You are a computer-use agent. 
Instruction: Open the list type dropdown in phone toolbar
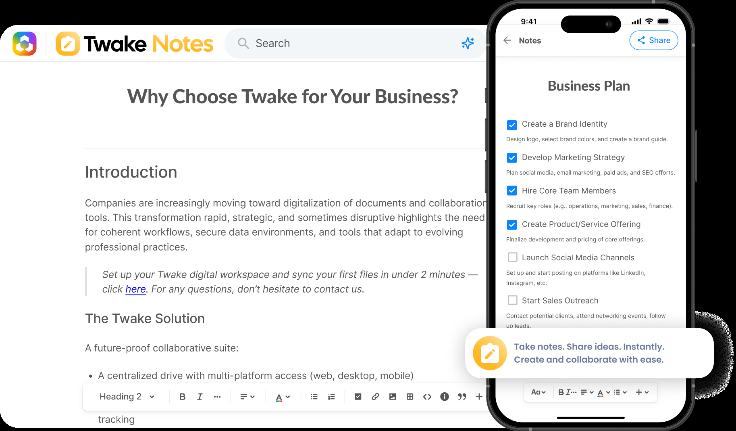[620, 392]
